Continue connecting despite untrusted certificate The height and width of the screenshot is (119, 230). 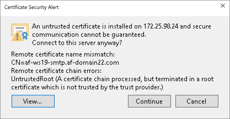point(149,101)
